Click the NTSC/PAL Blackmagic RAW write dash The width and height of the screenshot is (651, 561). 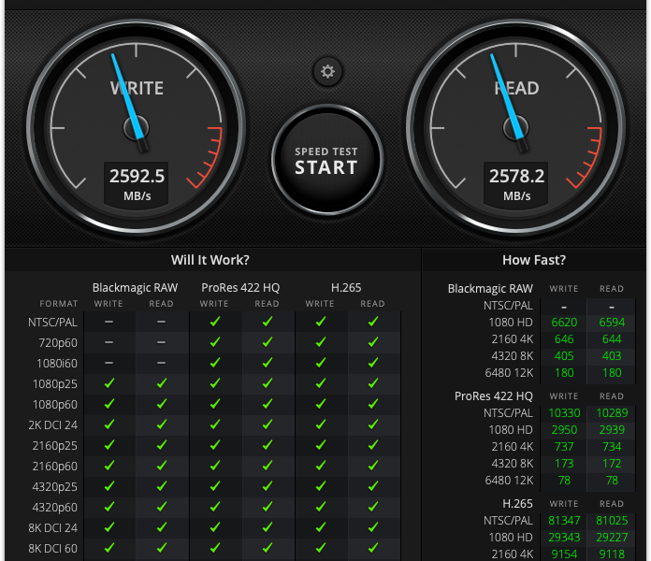pos(109,322)
